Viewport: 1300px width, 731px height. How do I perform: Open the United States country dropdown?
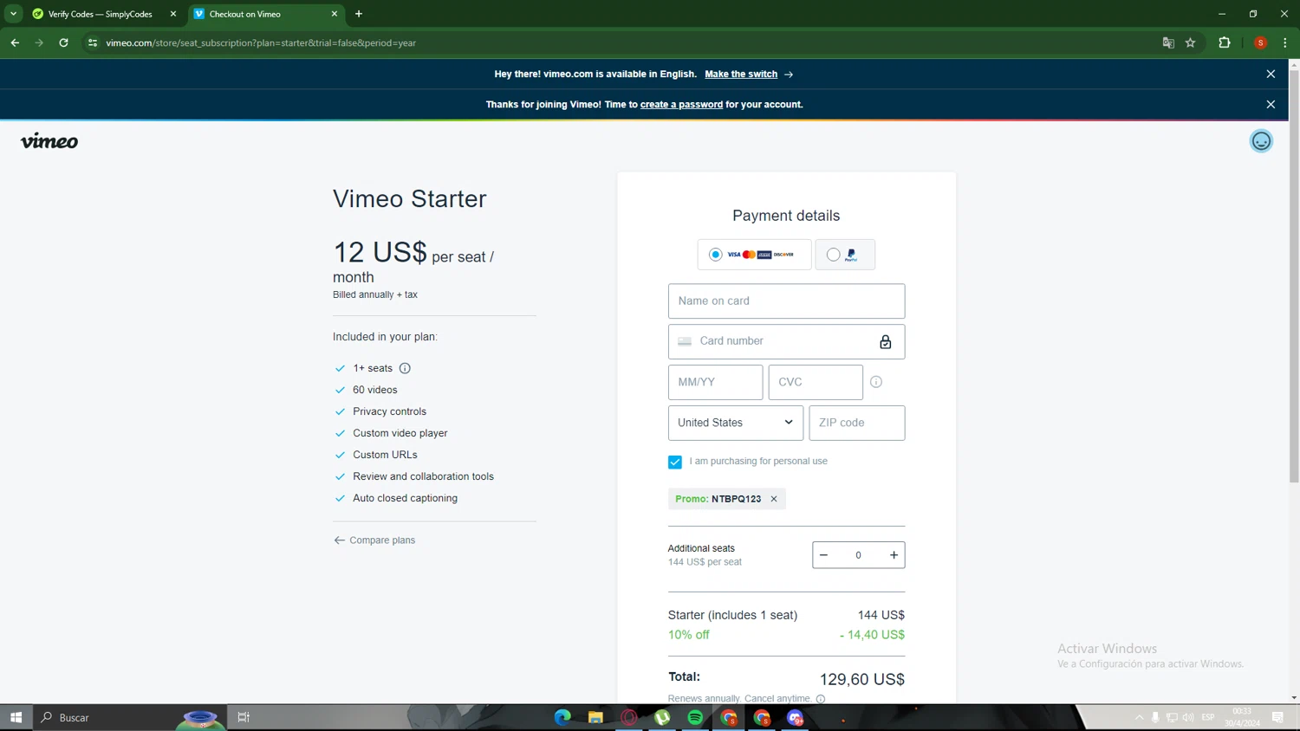pos(736,423)
